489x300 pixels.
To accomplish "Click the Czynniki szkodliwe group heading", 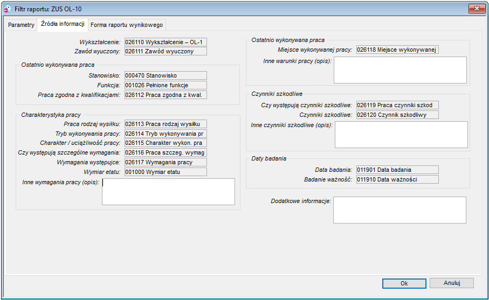I will [x=277, y=94].
